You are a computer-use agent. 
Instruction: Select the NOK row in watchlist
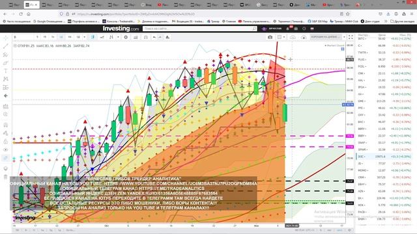pos(384,205)
